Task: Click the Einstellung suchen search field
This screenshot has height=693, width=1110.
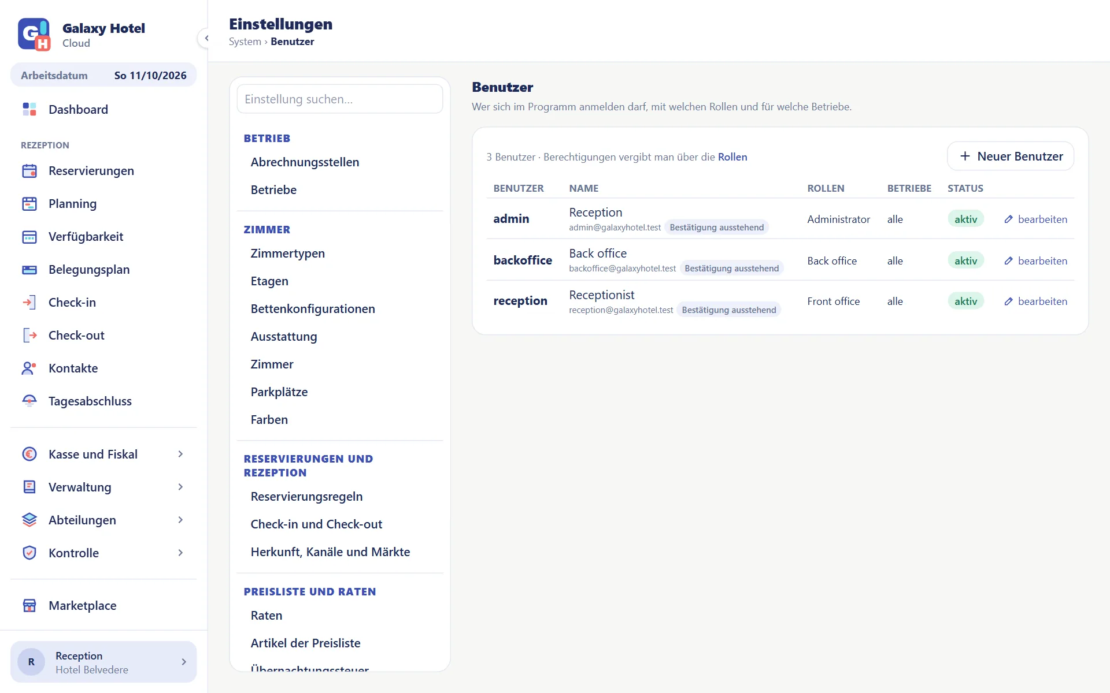Action: tap(340, 99)
